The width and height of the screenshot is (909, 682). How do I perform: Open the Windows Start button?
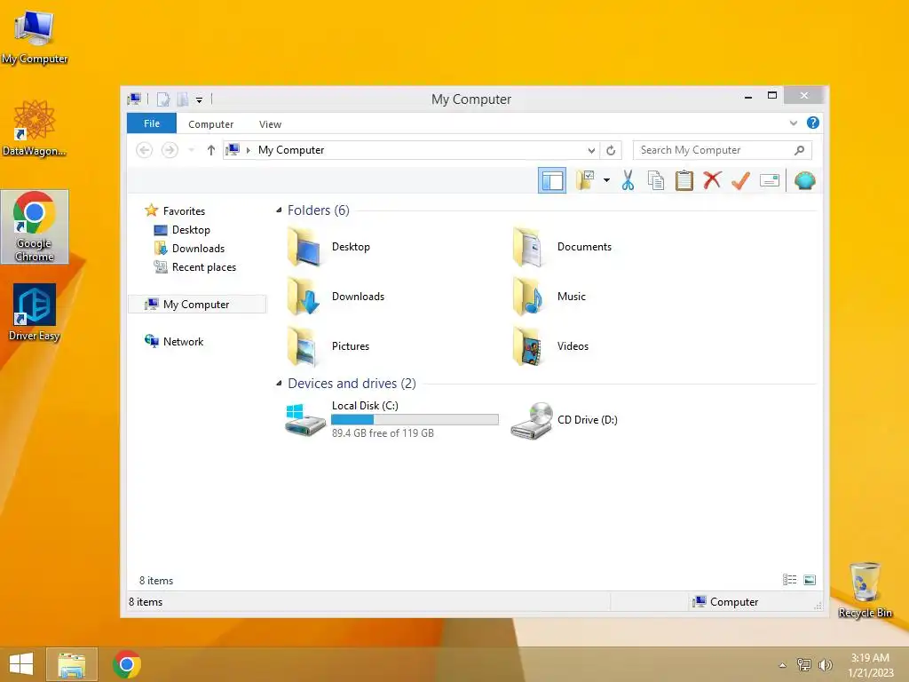[21, 664]
